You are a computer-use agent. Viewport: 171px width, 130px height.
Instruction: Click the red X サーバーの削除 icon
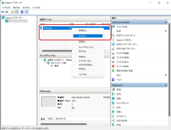(x=113, y=66)
